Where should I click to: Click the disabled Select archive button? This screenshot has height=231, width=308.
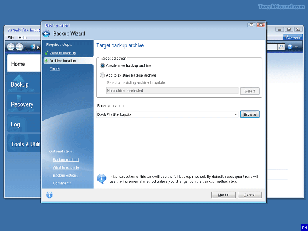click(x=250, y=91)
